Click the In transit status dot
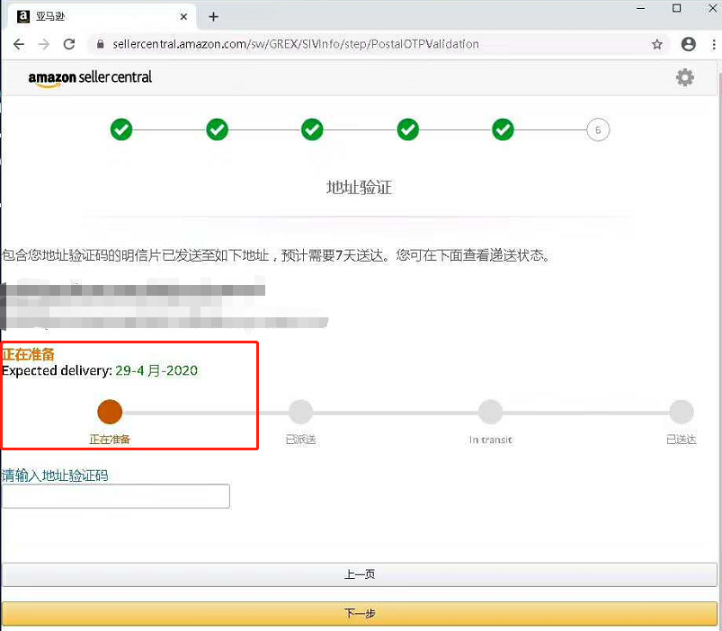Viewport: 722px width, 631px height. pyautogui.click(x=490, y=412)
